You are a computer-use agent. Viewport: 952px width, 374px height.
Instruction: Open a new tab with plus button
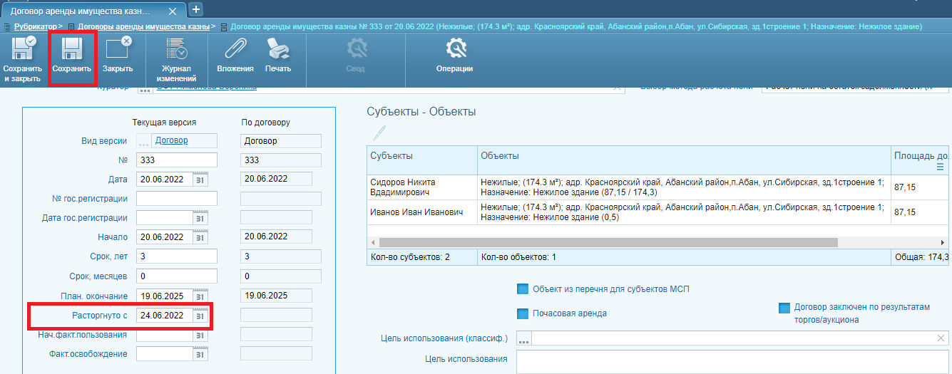(x=195, y=9)
